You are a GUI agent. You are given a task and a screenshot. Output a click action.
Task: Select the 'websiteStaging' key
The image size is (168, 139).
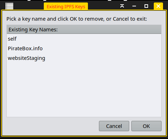coord(84,58)
